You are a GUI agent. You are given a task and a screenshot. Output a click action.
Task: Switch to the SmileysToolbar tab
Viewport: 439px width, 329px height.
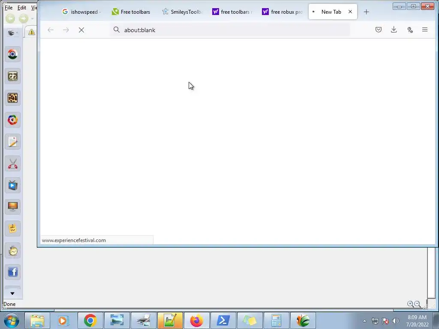(183, 12)
